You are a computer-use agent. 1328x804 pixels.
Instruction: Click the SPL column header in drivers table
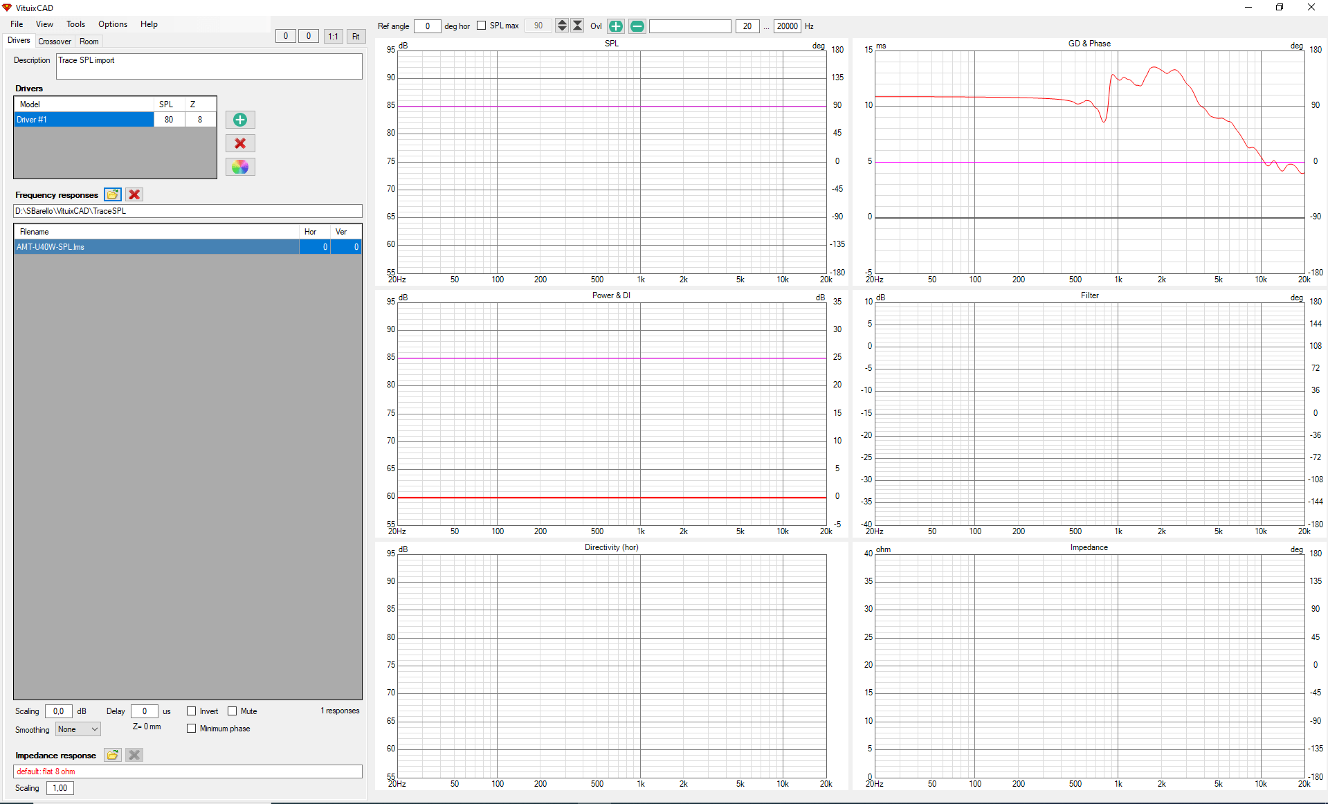coord(169,104)
